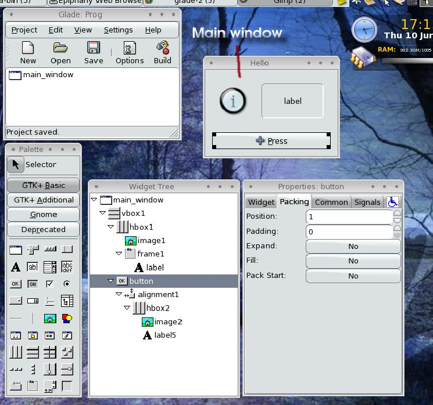Select the Window widget in the palette
This screenshot has height=405, width=433.
(x=16, y=249)
